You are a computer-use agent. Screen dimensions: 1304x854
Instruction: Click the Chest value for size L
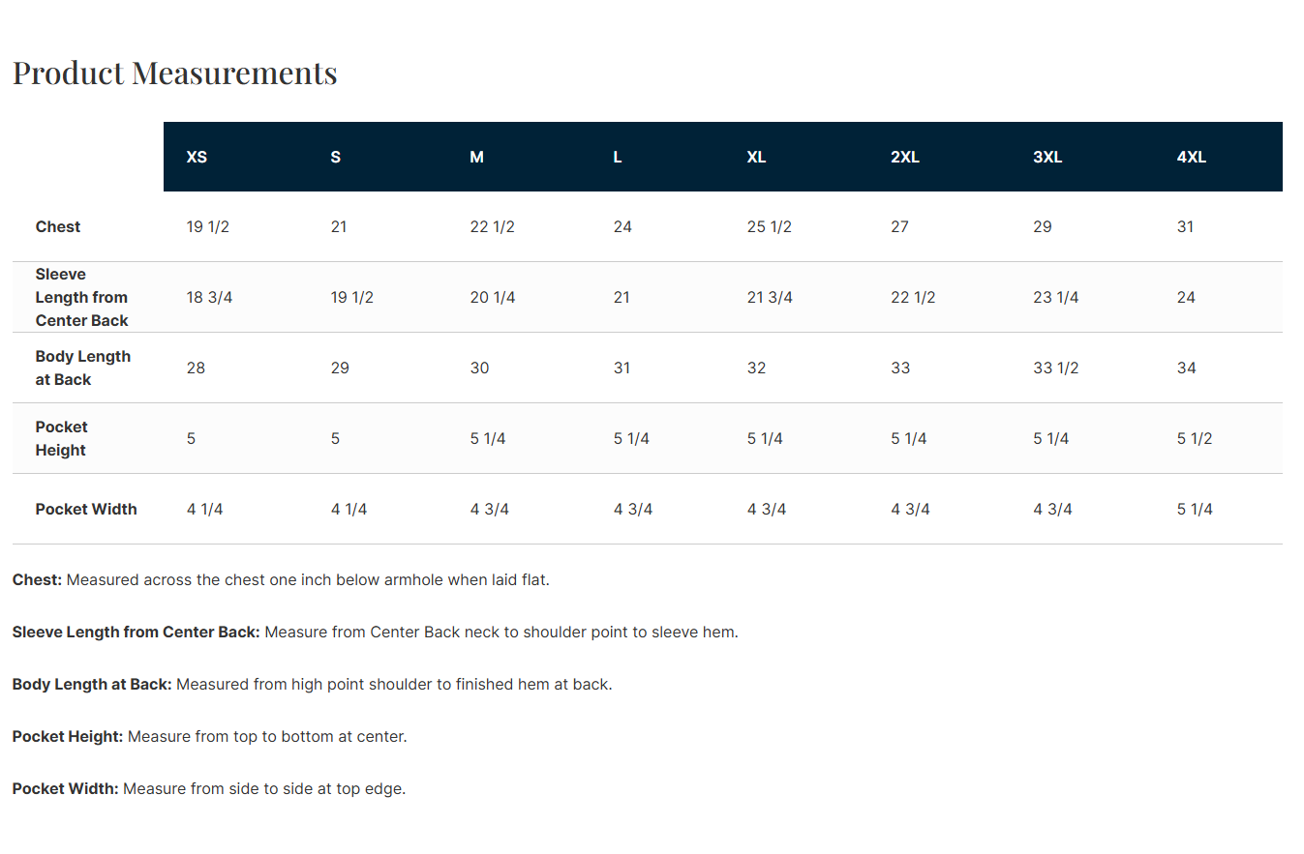pyautogui.click(x=622, y=226)
